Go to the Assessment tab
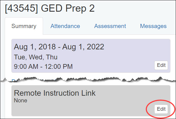The height and width of the screenshot is (119, 176). pyautogui.click(x=110, y=26)
